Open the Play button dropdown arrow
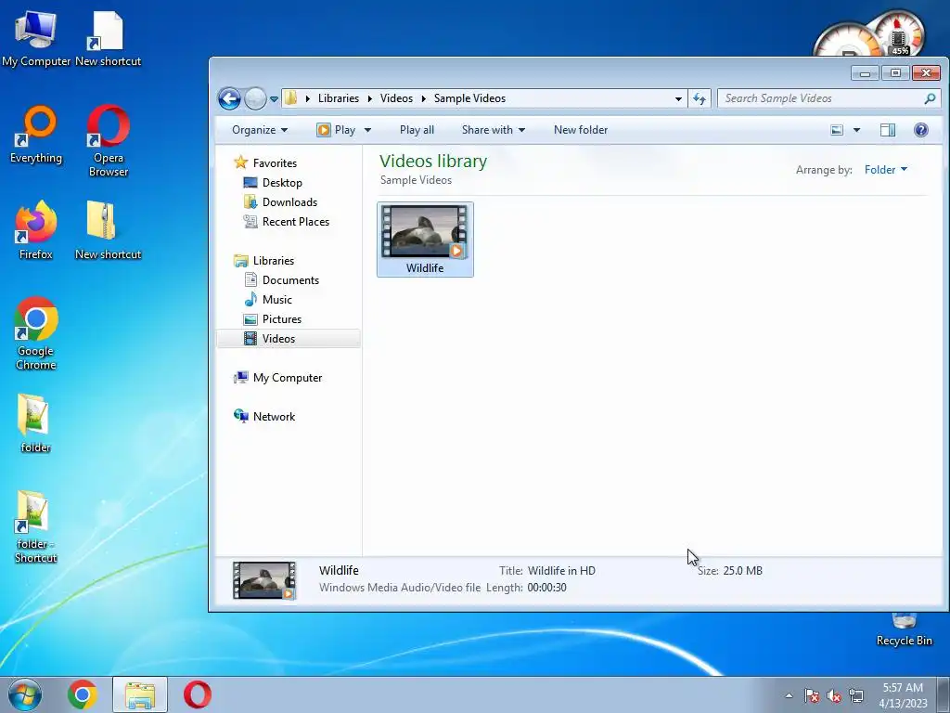950x713 pixels. coord(367,130)
